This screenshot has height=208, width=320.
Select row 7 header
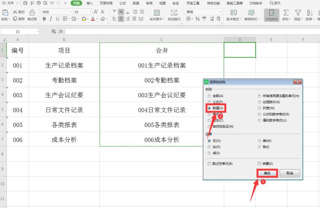3,139
